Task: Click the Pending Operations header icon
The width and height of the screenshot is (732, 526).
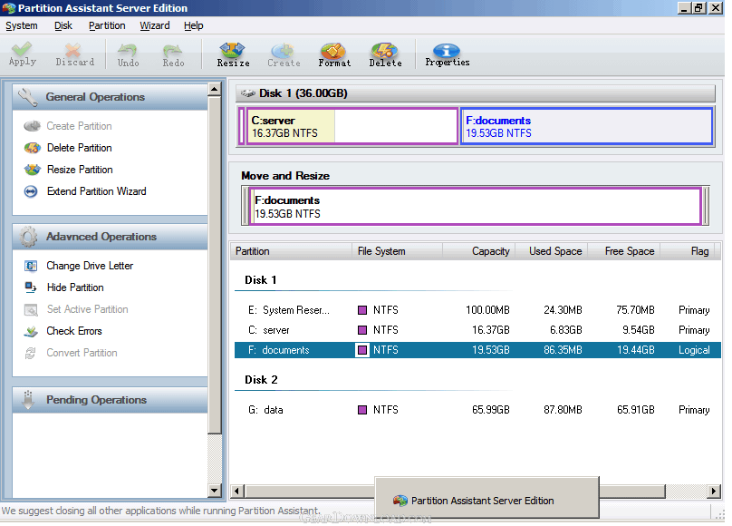Action: [x=28, y=399]
